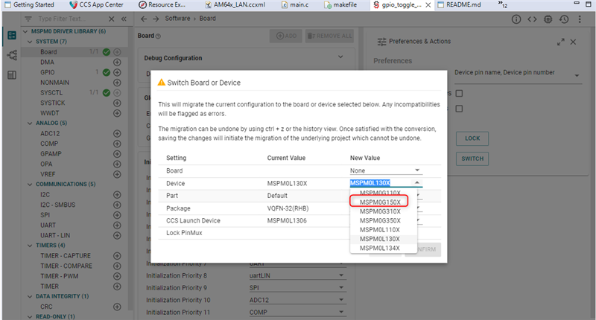Add an ADC12 module instance
The width and height of the screenshot is (596, 320).
(x=117, y=133)
